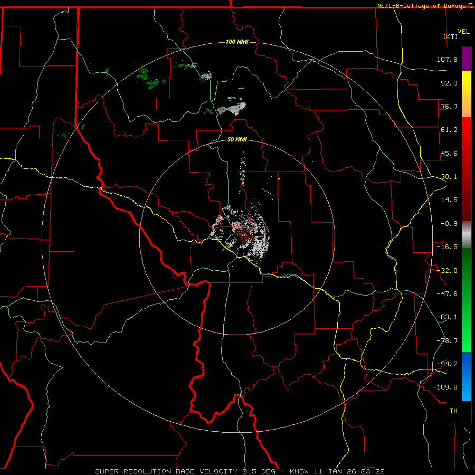Click the -32.0 velocity scale value
Viewport: 475px width, 475px height.
447,271
